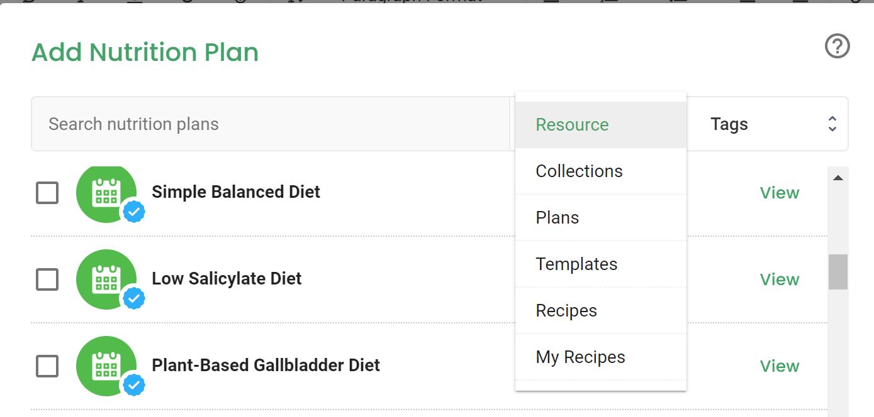
Task: Check the Low Salicylate Diet checkbox
Action: (x=47, y=279)
